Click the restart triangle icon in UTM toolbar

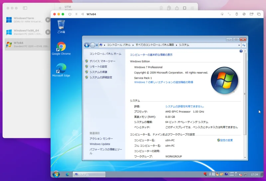click(82, 14)
